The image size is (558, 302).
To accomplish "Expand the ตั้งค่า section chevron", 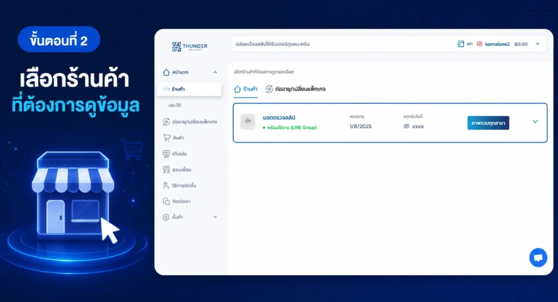I will point(215,217).
